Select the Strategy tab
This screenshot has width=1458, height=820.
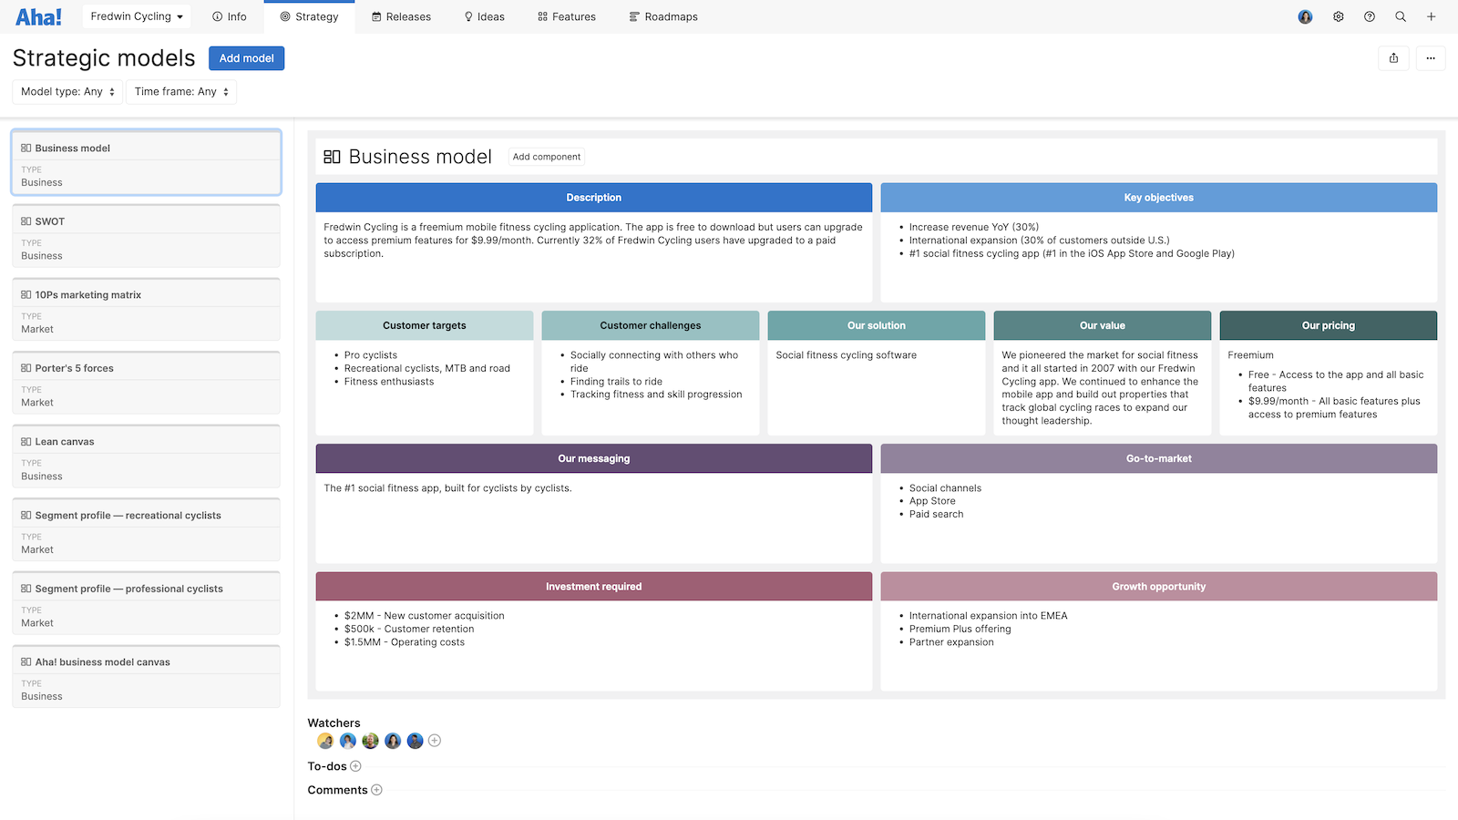point(309,16)
